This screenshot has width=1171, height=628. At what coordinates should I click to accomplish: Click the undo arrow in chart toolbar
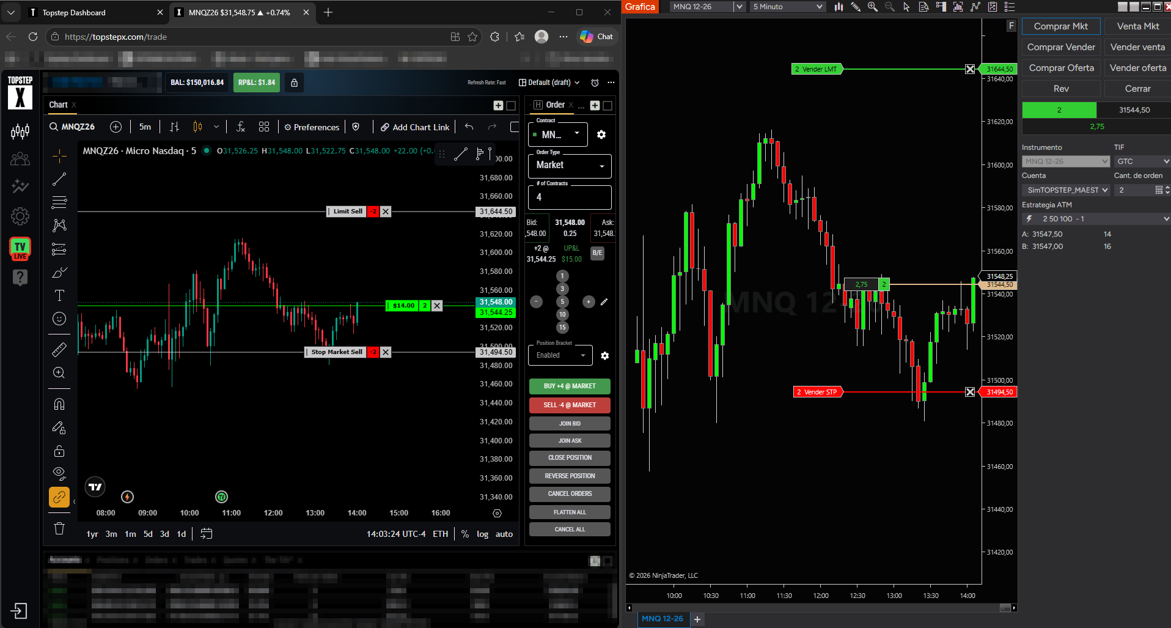point(469,127)
